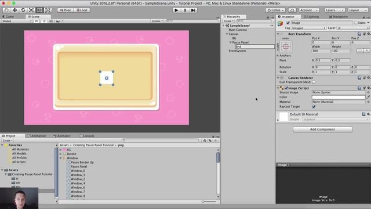This screenshot has height=209, width=371.
Task: Open Canvas Renderer help icon
Action: (359, 78)
